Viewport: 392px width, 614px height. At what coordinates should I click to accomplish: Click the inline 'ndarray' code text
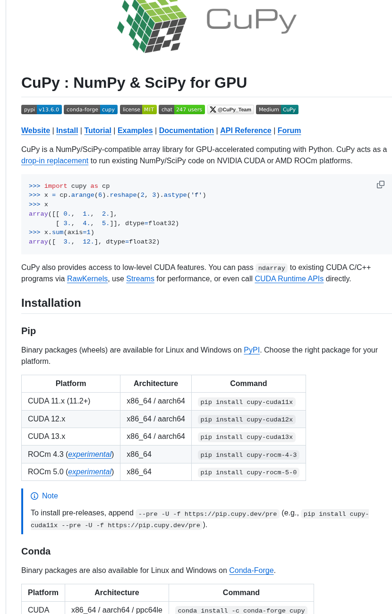point(272,268)
